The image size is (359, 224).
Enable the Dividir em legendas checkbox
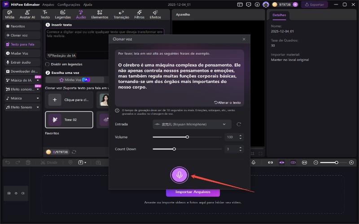coord(48,64)
